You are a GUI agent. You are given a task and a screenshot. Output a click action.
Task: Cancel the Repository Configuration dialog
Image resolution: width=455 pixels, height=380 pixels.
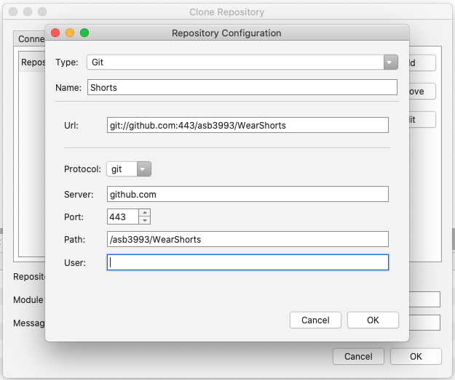(315, 320)
